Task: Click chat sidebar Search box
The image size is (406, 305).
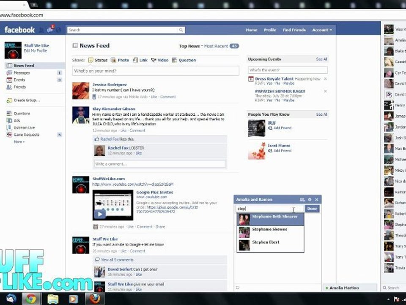Action: (394, 288)
